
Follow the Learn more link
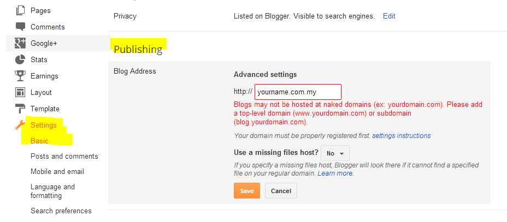[335, 173]
